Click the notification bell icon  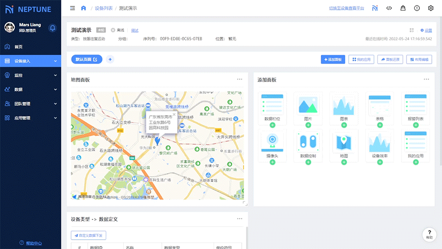pos(53,28)
